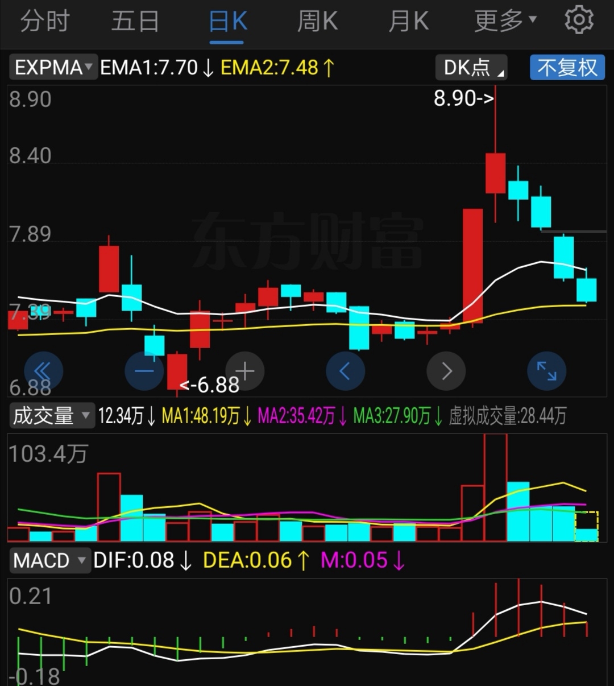Open the chart settings gear

(x=579, y=20)
